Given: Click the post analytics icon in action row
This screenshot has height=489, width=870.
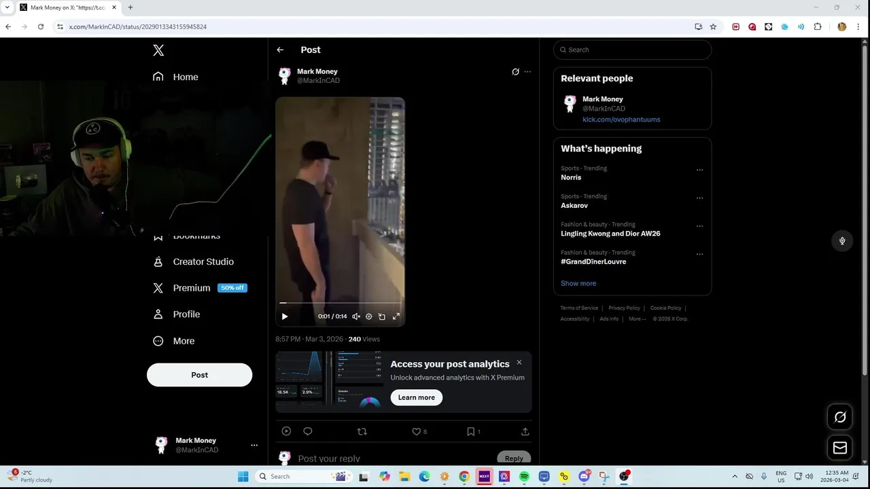Looking at the screenshot, I should (x=286, y=431).
